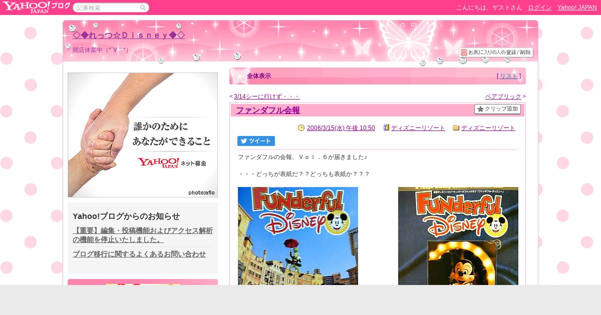Click the Twitter bird icon
This screenshot has height=315, width=601.
[x=244, y=141]
